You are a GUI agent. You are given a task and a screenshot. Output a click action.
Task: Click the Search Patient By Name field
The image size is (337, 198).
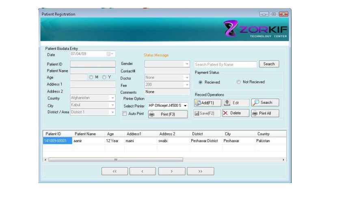click(x=225, y=65)
